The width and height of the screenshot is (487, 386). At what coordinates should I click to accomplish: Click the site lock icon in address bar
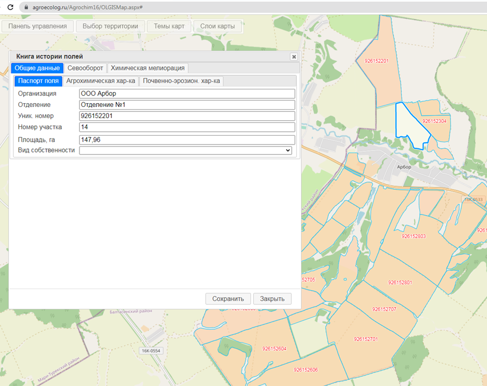(x=26, y=7)
